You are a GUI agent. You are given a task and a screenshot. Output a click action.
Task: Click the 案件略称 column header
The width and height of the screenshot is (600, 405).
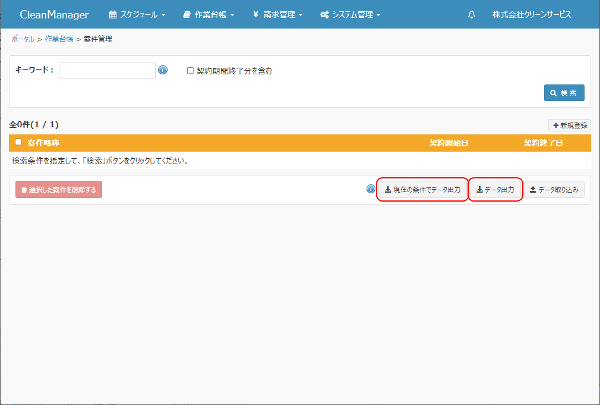[x=43, y=143]
